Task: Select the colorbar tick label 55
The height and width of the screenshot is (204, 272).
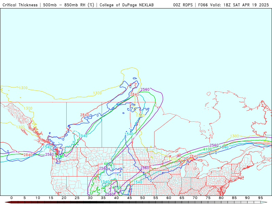Action: 156,198
